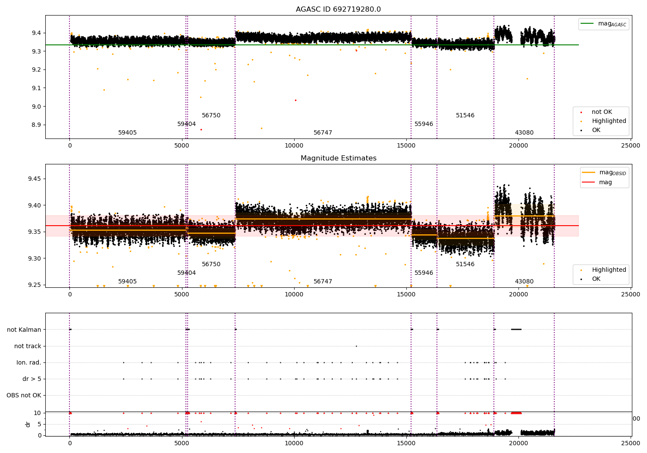Screen dimensions: 647x453
Task: Click obsid label 56747 in the Magnitude Estimates plot
Action: coord(323,282)
